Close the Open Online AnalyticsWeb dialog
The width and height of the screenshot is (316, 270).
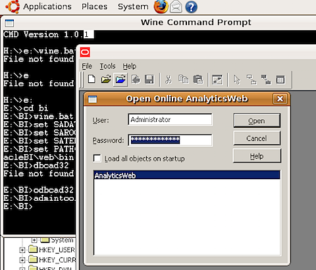[x=280, y=99]
